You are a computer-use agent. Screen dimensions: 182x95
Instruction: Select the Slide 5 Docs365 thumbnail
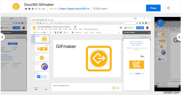pyautogui.click(x=42, y=76)
